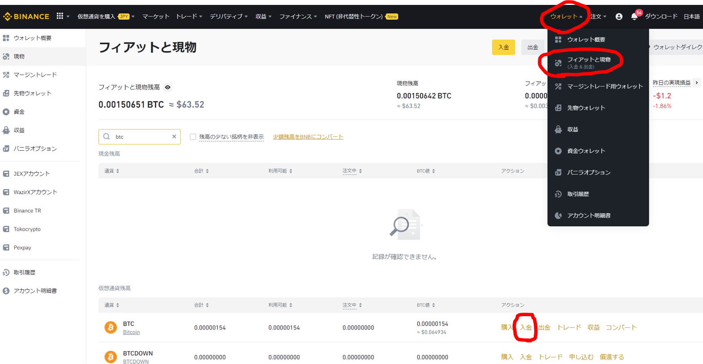
Task: Click sidebar 収益 icon
Action: (x=6, y=130)
